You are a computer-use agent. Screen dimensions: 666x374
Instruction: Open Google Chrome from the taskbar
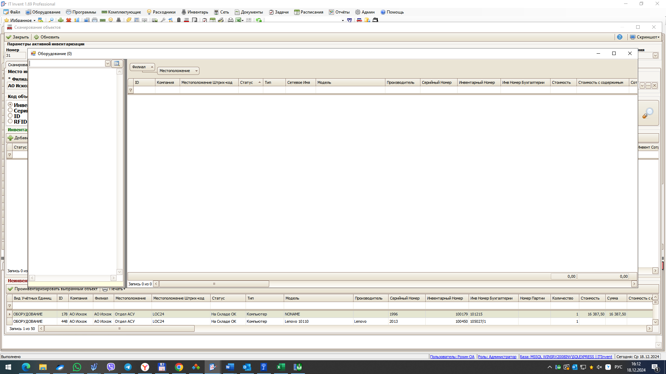tap(179, 367)
